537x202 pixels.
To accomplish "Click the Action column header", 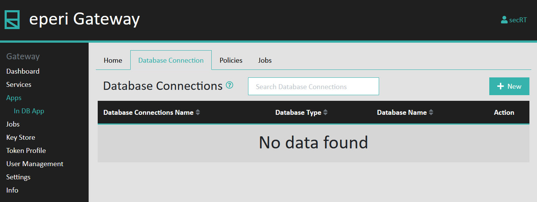I will coord(504,113).
